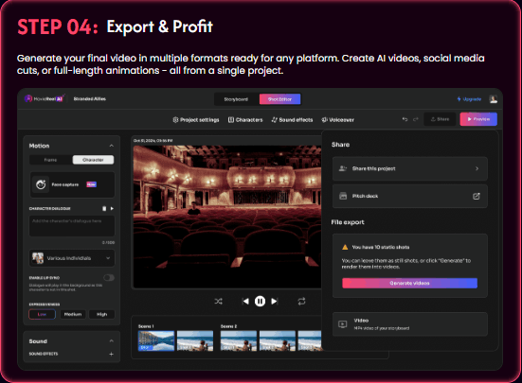Image resolution: width=522 pixels, height=383 pixels.
Task: Delete character dialogue with trash icon
Action: (104, 209)
